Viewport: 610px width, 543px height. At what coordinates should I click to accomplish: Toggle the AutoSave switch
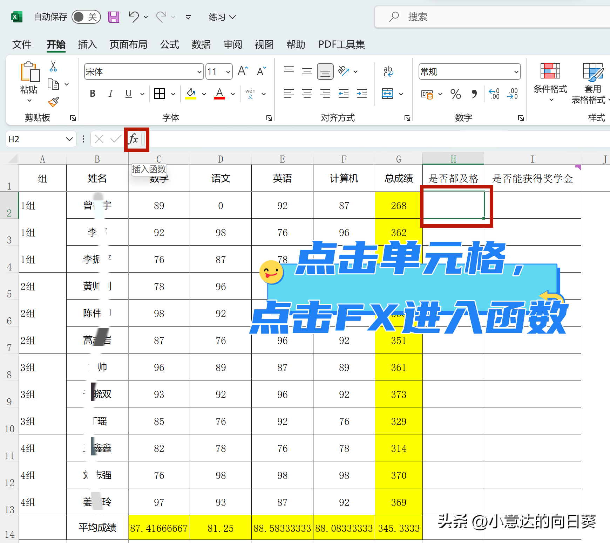coord(86,17)
